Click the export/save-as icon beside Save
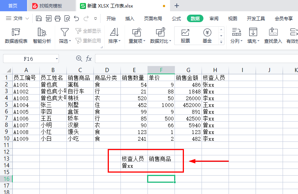This screenshot has height=194, width=298. 48,18
